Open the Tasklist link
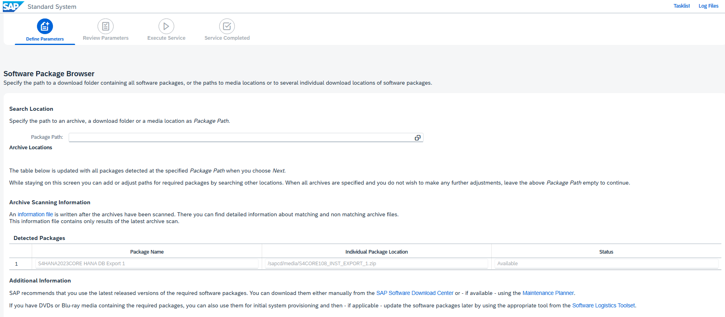 pyautogui.click(x=682, y=6)
